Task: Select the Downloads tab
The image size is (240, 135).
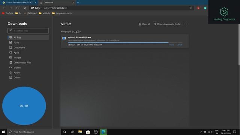Action: click(57, 3)
